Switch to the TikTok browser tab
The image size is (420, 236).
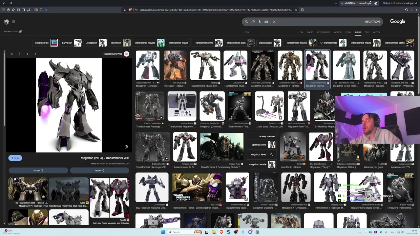tap(399, 3)
